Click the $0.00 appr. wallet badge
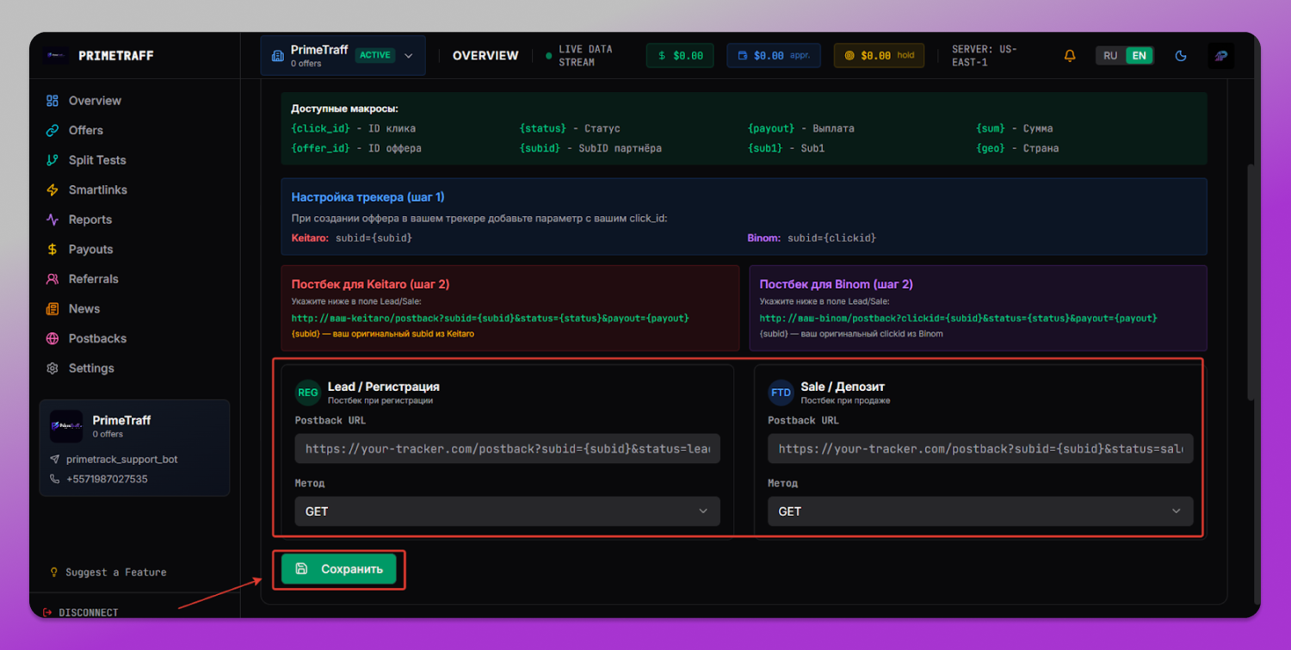Image resolution: width=1291 pixels, height=650 pixels. (773, 56)
